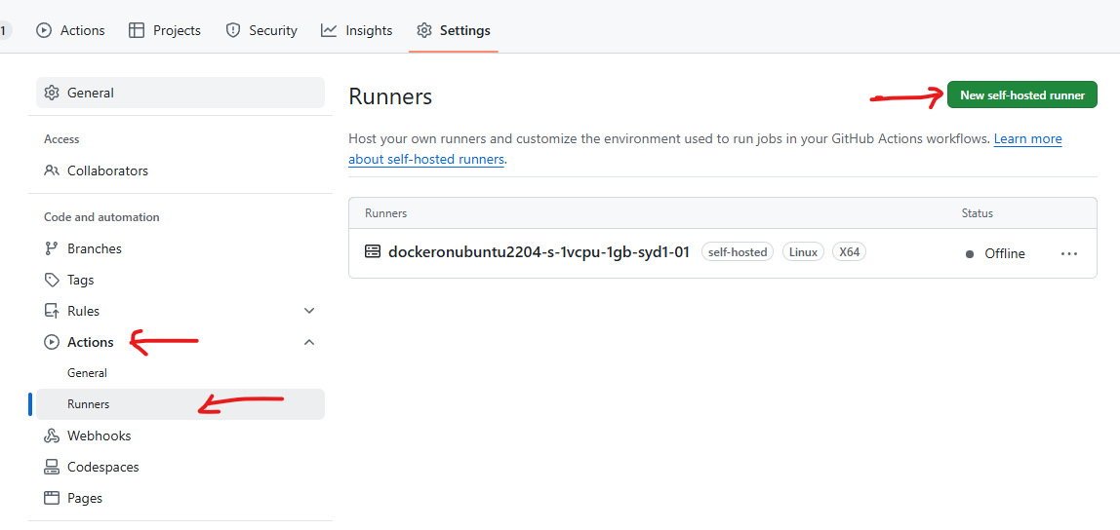Collapse the Actions section chevron
This screenshot has height=530, width=1120.
coord(309,342)
